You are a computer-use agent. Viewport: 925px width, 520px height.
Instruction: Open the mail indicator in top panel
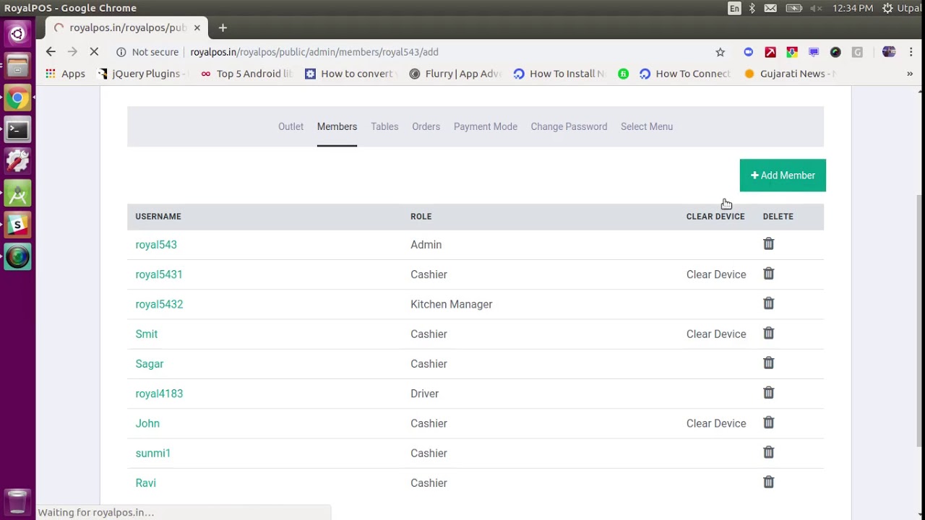point(770,8)
